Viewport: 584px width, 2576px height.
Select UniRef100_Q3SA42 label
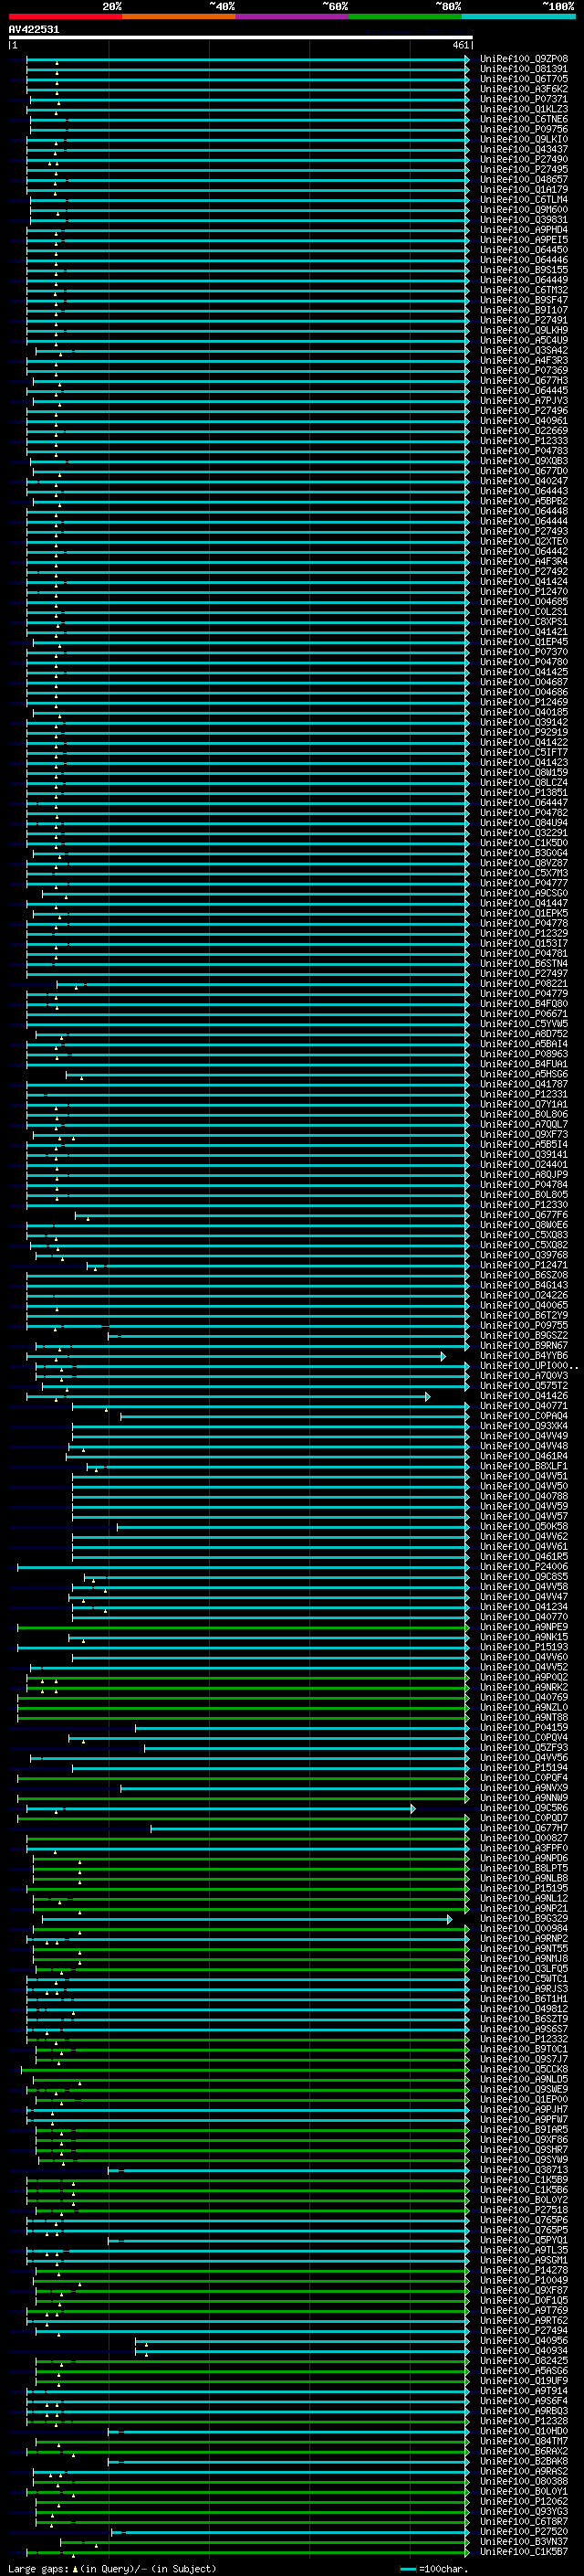524,350
